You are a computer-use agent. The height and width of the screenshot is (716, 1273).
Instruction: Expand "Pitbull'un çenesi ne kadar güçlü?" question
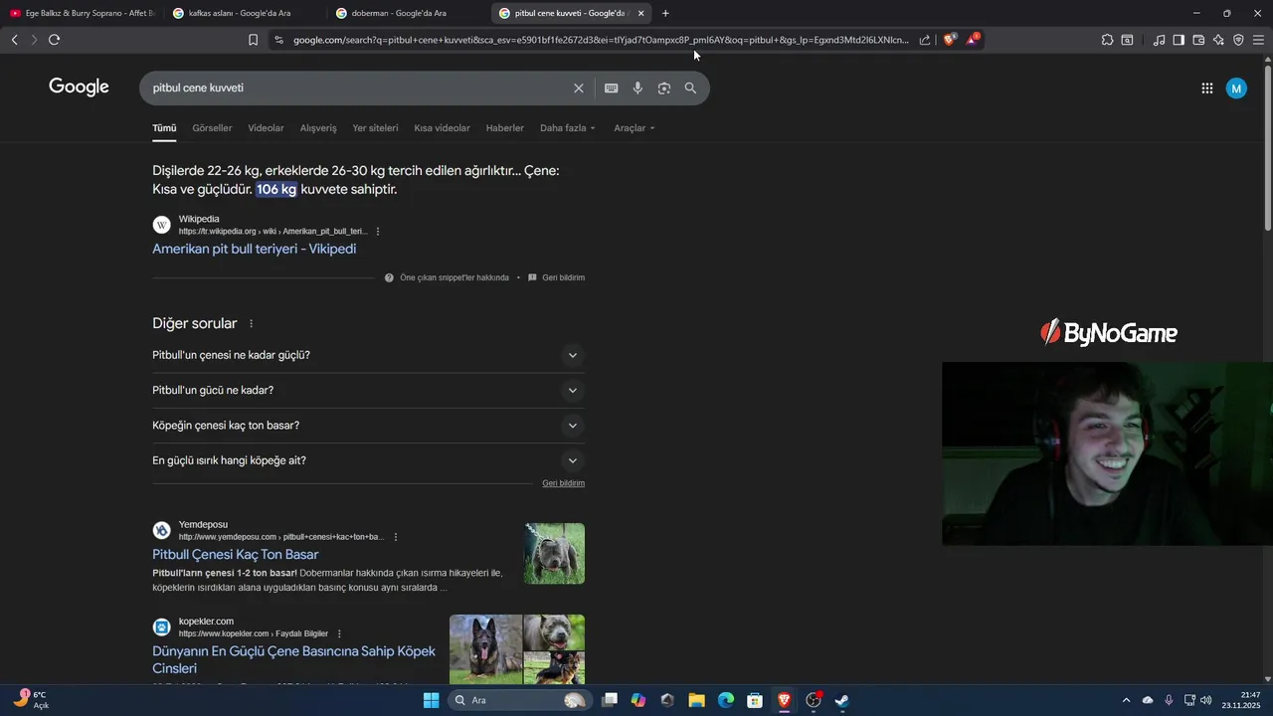(x=368, y=355)
